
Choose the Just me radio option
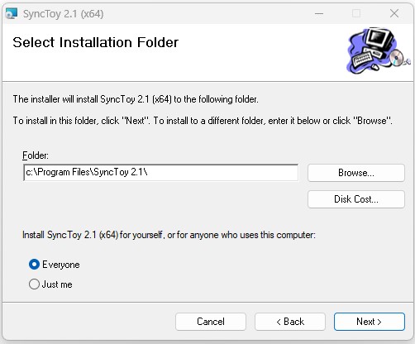34,284
